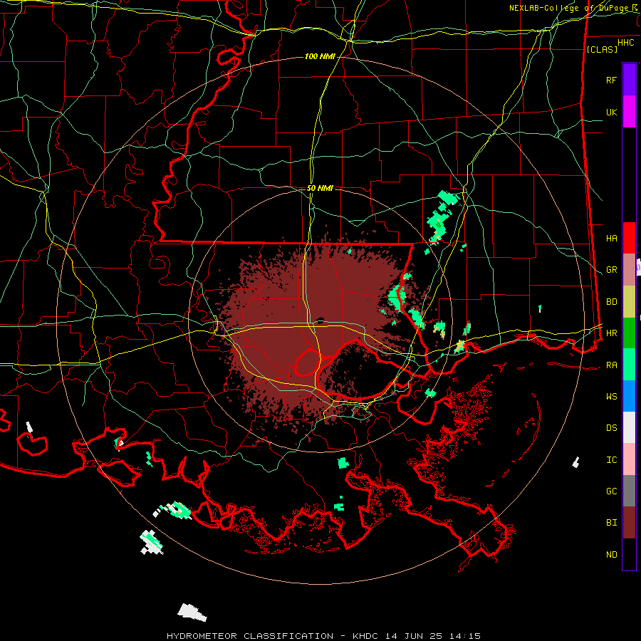Click the GC gray legend swatch
This screenshot has width=641, height=641.
click(x=629, y=491)
